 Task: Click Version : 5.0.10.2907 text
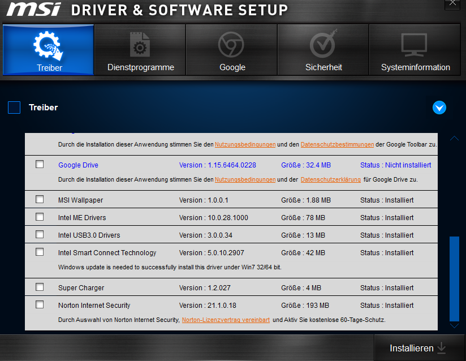tap(212, 253)
